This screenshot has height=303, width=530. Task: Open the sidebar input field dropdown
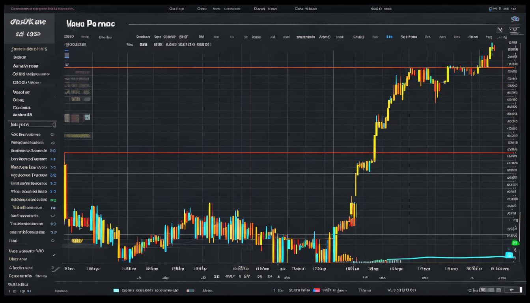[x=54, y=125]
